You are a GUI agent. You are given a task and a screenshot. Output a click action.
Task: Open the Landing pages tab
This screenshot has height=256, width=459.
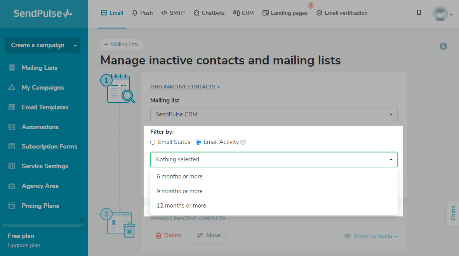point(285,13)
